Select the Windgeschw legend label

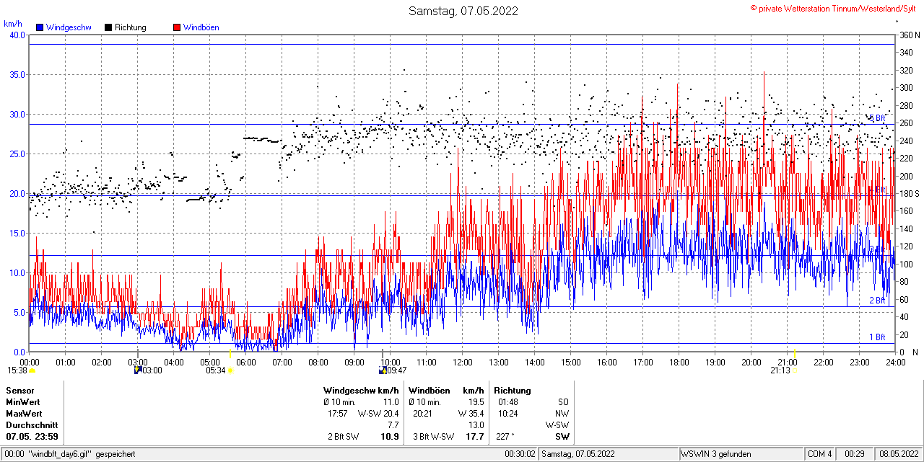coord(69,27)
